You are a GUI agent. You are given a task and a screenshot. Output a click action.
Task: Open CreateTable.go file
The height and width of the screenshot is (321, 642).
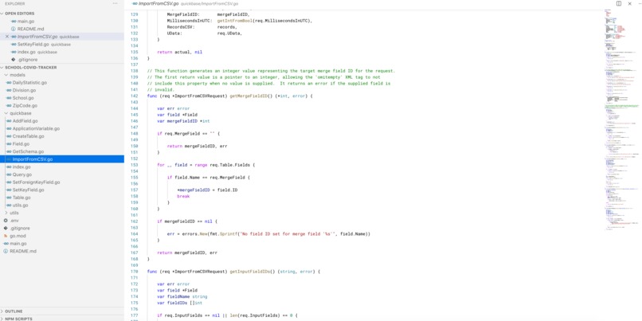pyautogui.click(x=28, y=136)
